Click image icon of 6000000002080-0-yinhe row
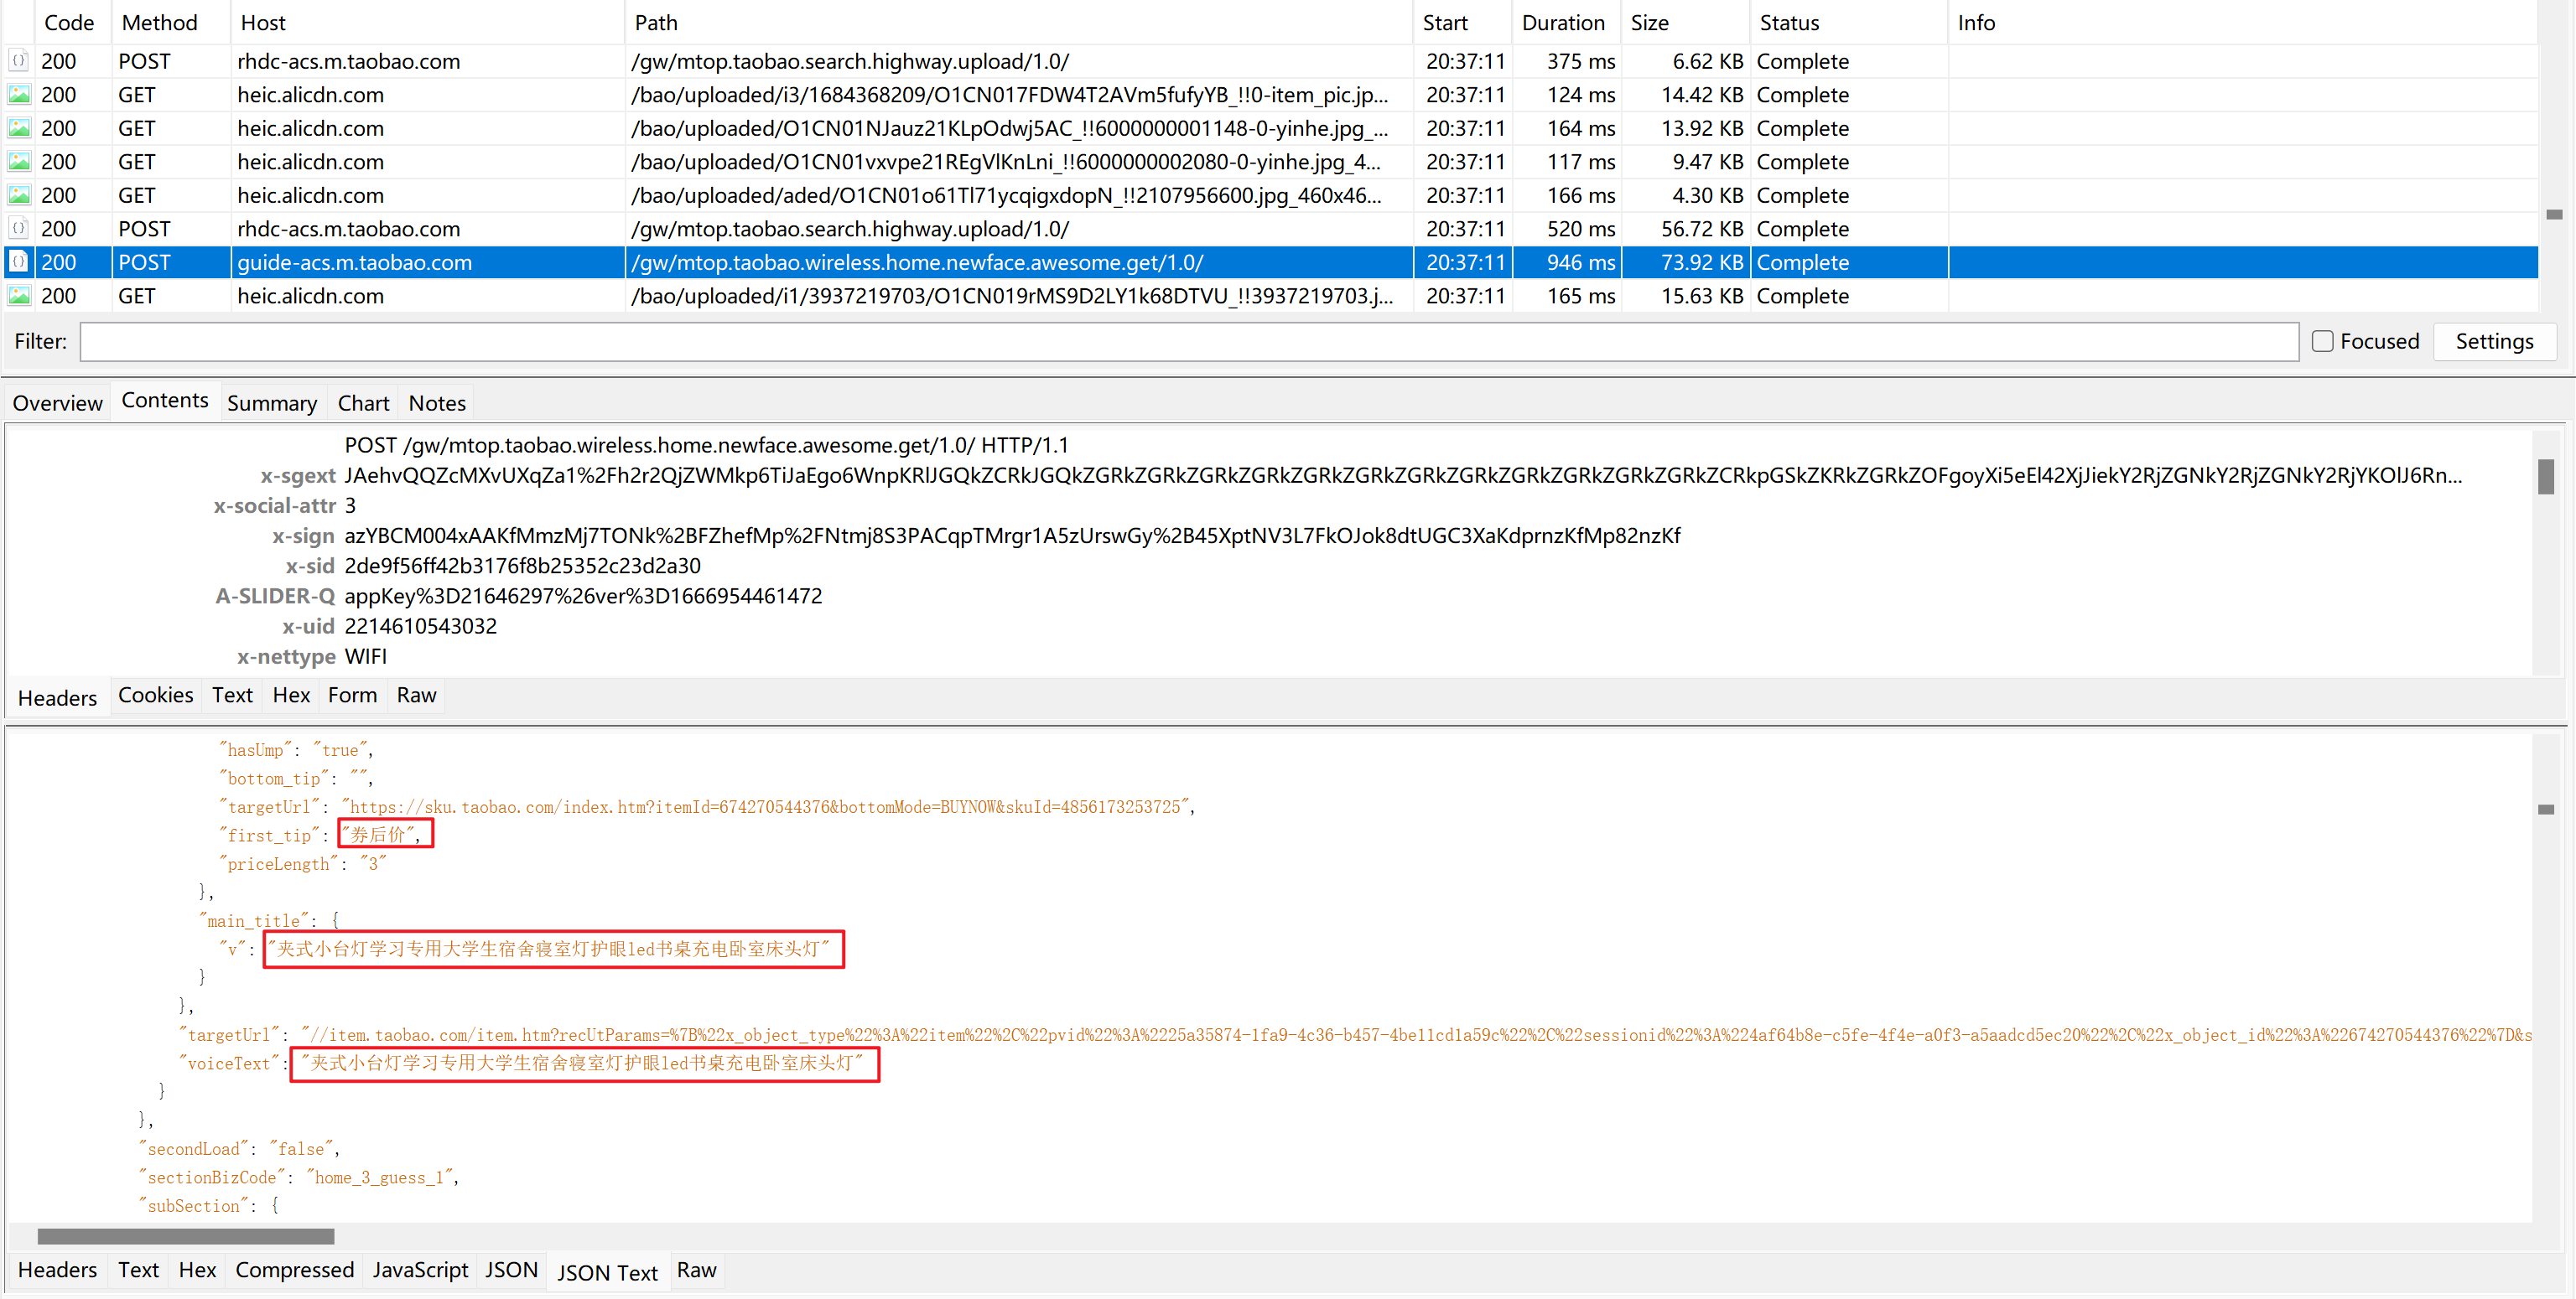This screenshot has height=1299, width=2576. (x=19, y=162)
